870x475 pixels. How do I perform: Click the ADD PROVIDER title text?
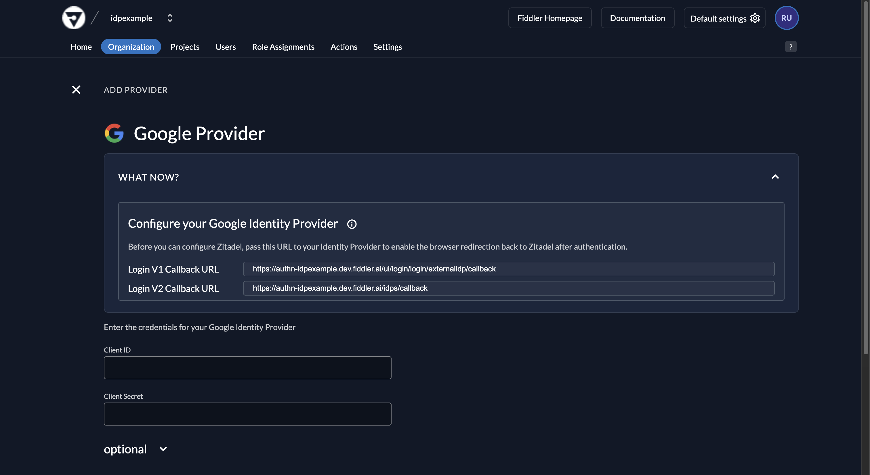click(136, 90)
